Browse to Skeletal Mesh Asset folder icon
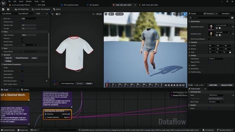Image resolution: width=235 pixels, height=132 pixels. pyautogui.click(x=220, y=28)
